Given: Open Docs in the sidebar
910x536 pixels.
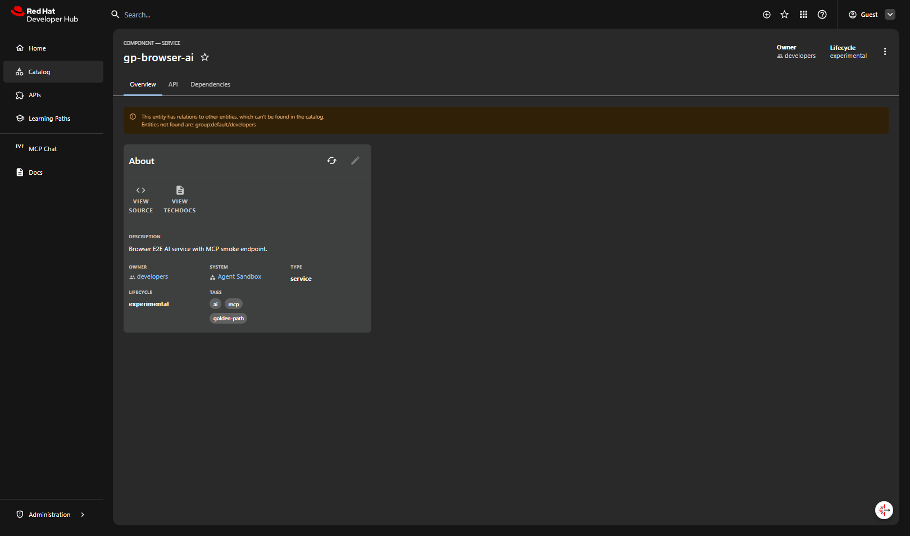Looking at the screenshot, I should [53, 172].
